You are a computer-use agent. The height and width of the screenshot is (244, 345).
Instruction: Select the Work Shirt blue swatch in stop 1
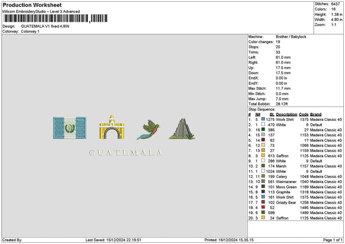263,119
